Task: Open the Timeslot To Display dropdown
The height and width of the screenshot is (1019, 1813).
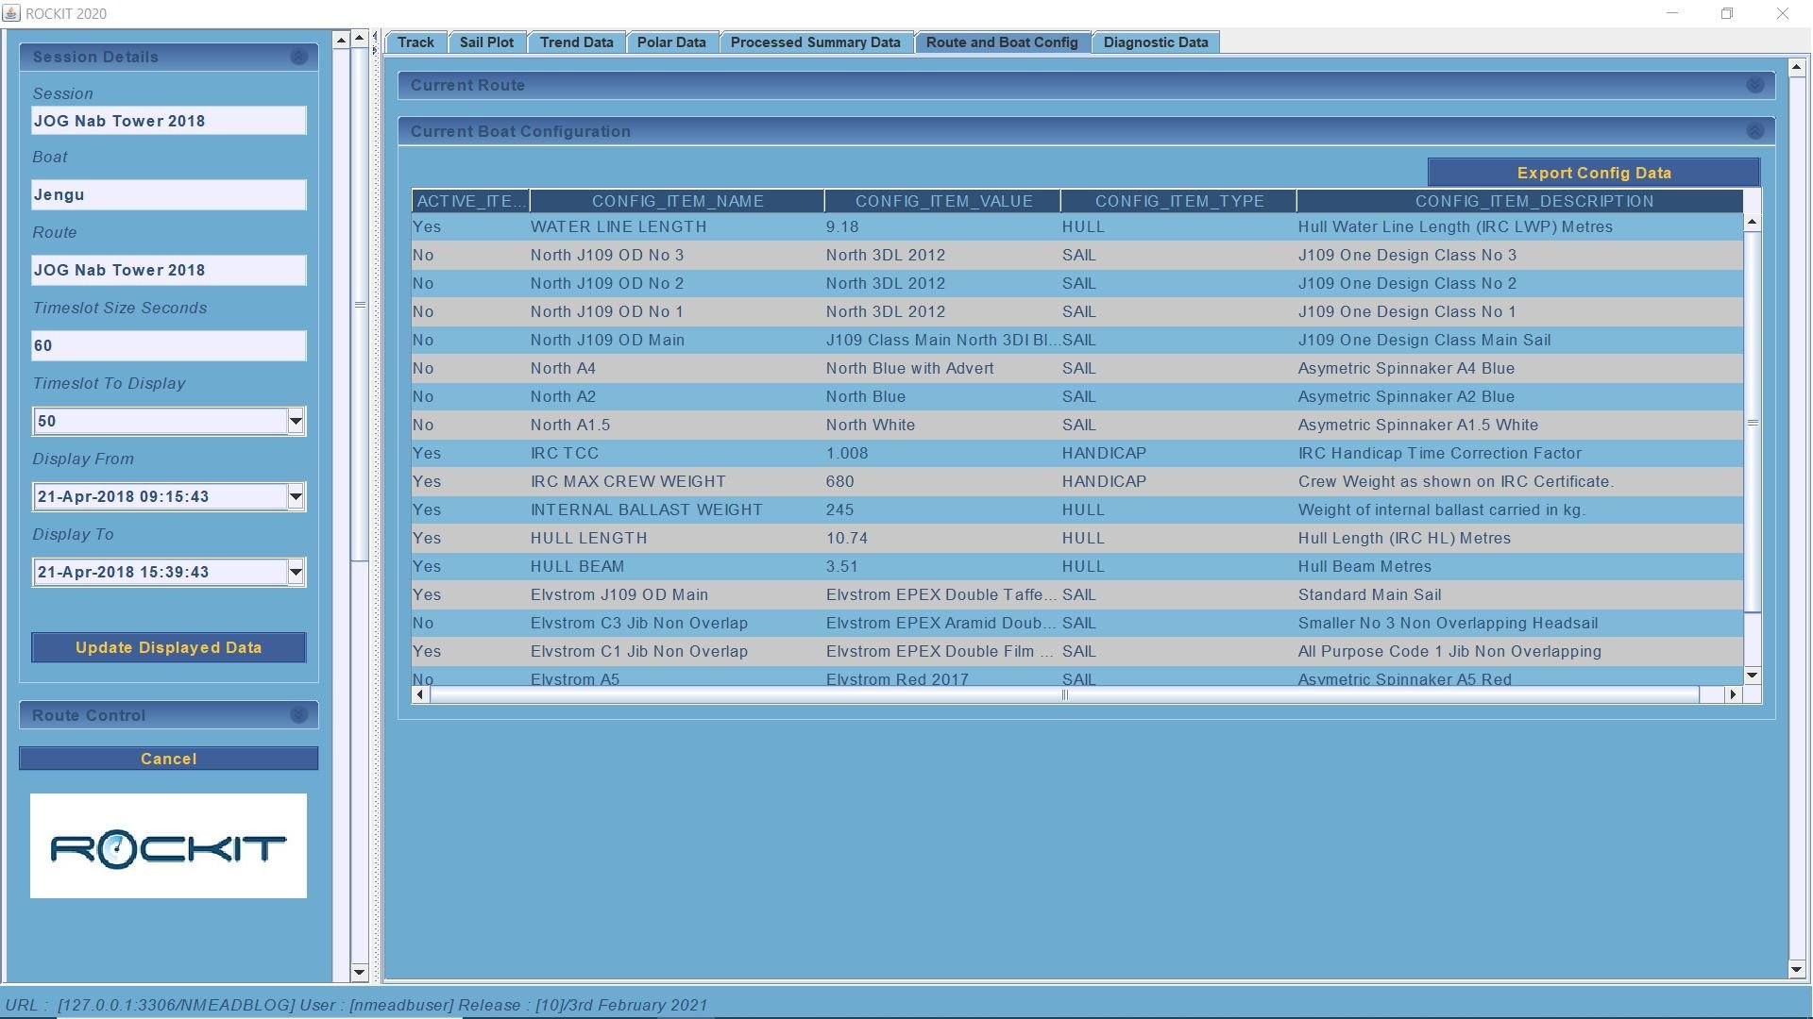Action: (296, 422)
